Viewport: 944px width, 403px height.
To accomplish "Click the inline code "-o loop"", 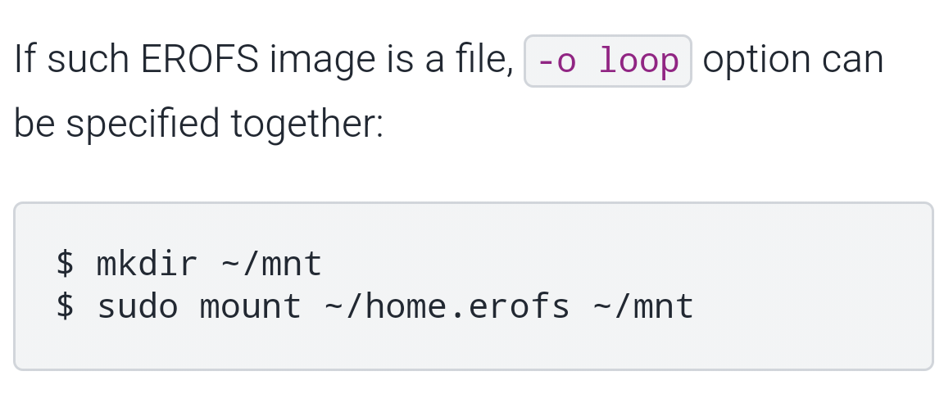I will pos(608,61).
